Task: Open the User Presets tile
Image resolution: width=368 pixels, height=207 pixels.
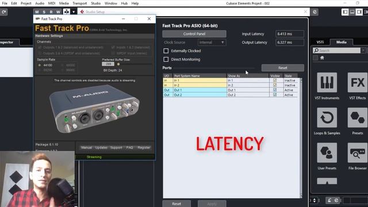Action: coord(327,152)
